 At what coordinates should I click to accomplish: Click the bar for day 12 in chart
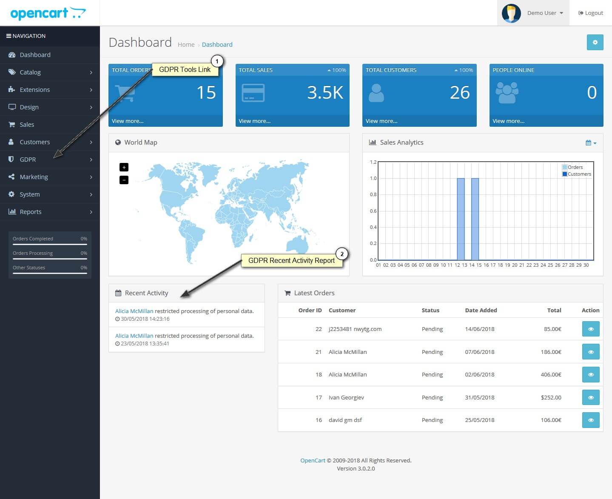click(461, 219)
